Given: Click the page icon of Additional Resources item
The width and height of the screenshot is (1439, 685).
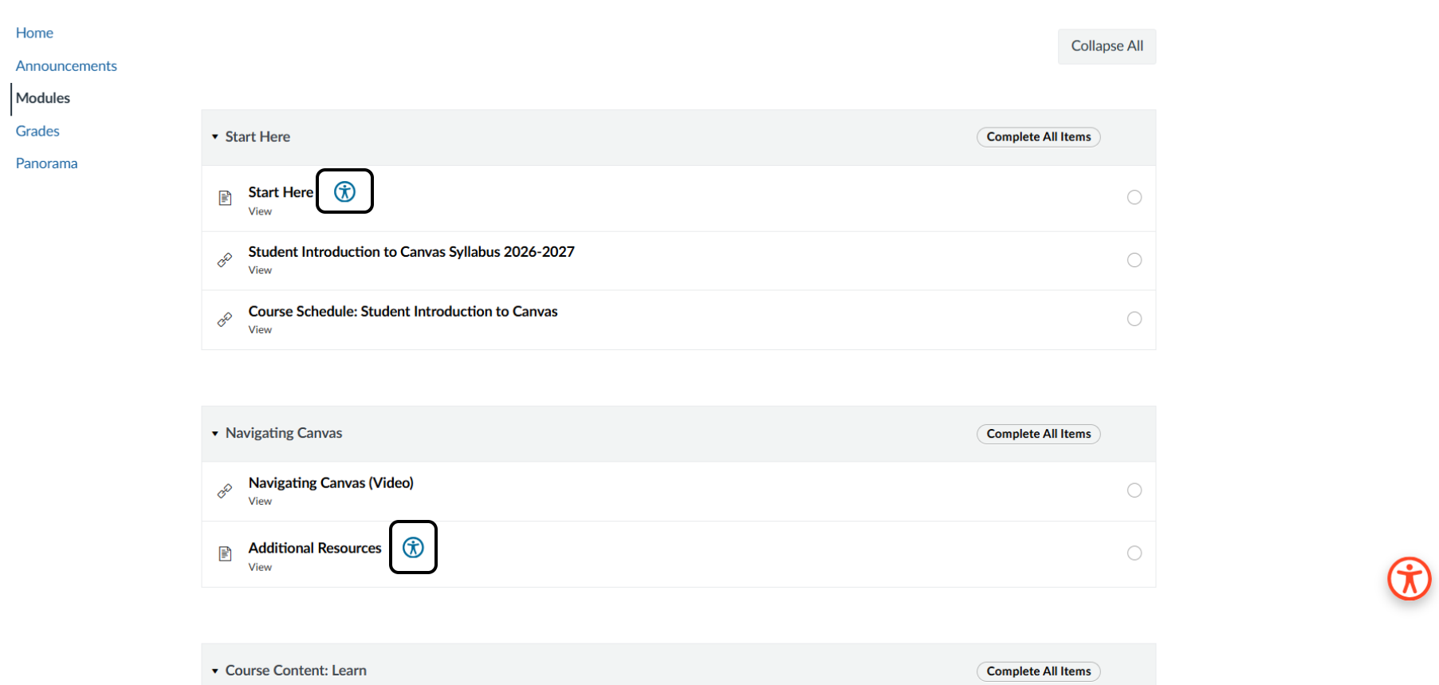Looking at the screenshot, I should [226, 553].
